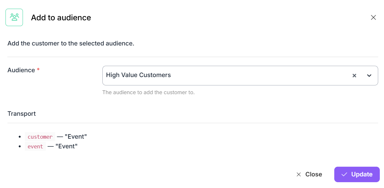Click the Add to audience title
This screenshot has height=188, width=384.
(61, 18)
